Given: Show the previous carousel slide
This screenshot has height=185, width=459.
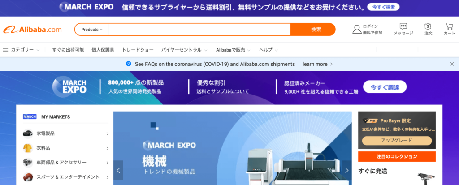Looking at the screenshot, I should [118, 170].
